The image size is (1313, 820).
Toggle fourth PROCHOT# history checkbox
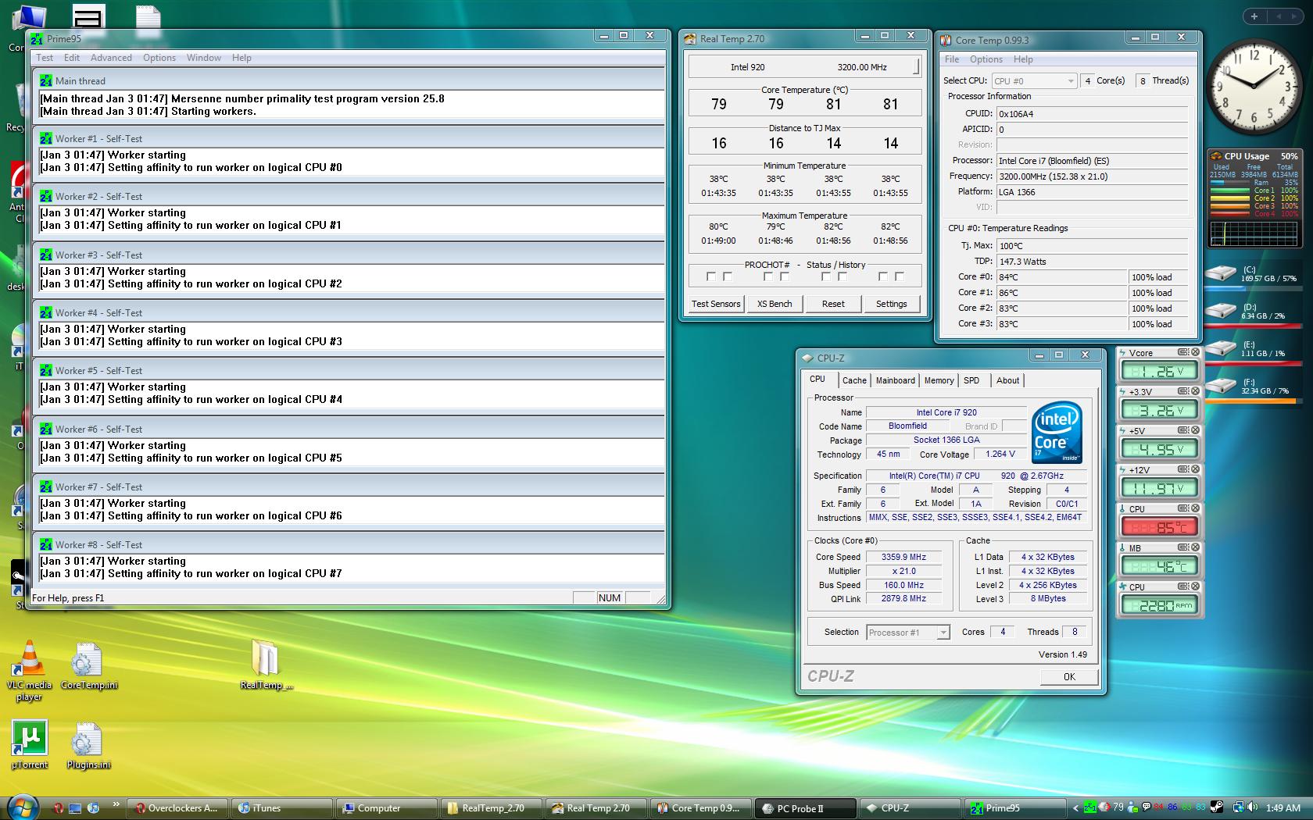point(785,276)
